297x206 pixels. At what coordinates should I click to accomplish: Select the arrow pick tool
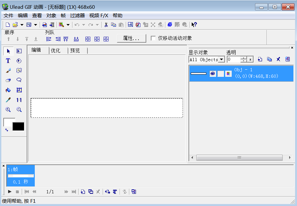coord(8,51)
